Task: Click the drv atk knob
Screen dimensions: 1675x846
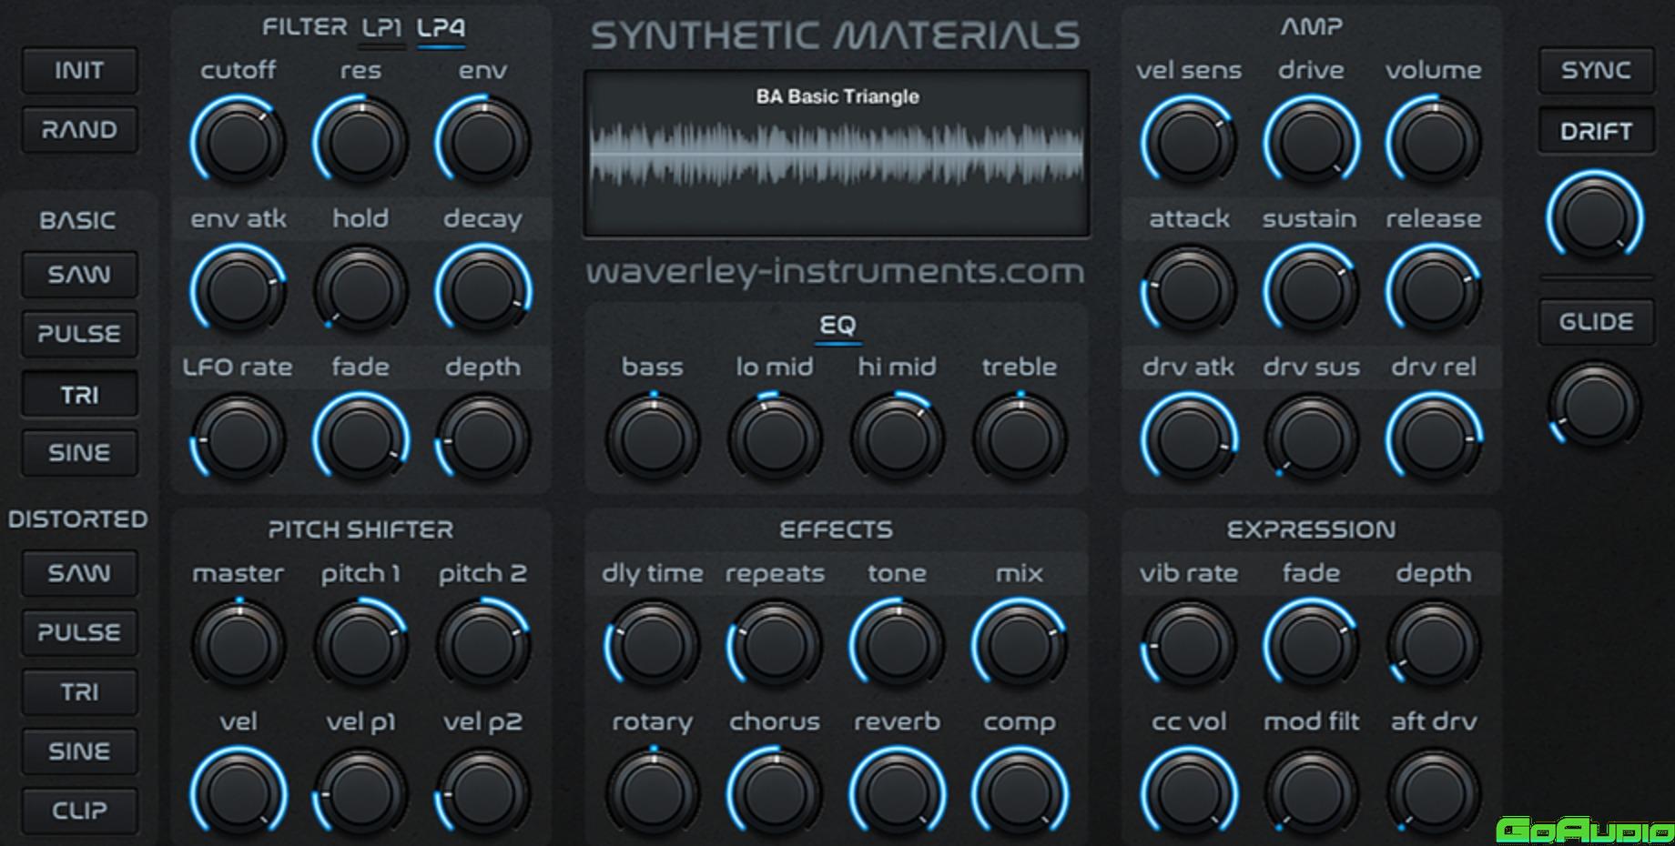Action: tap(1189, 438)
